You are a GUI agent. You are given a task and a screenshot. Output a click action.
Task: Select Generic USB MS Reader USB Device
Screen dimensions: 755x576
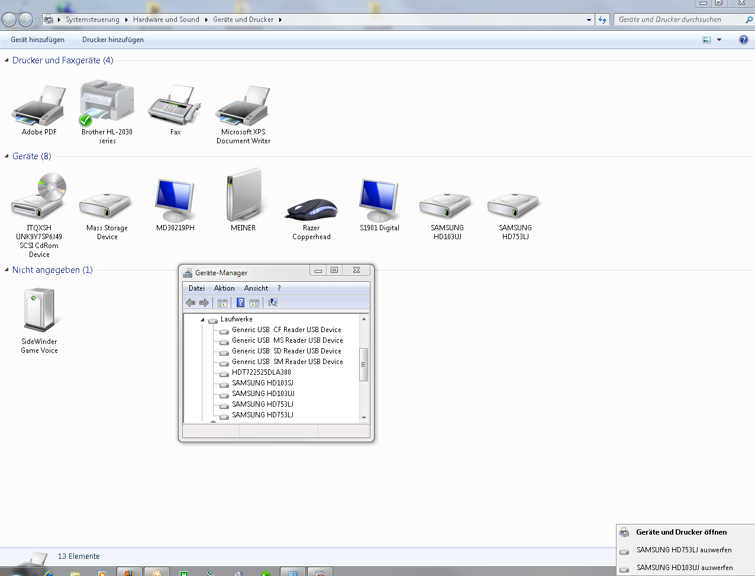pyautogui.click(x=288, y=340)
